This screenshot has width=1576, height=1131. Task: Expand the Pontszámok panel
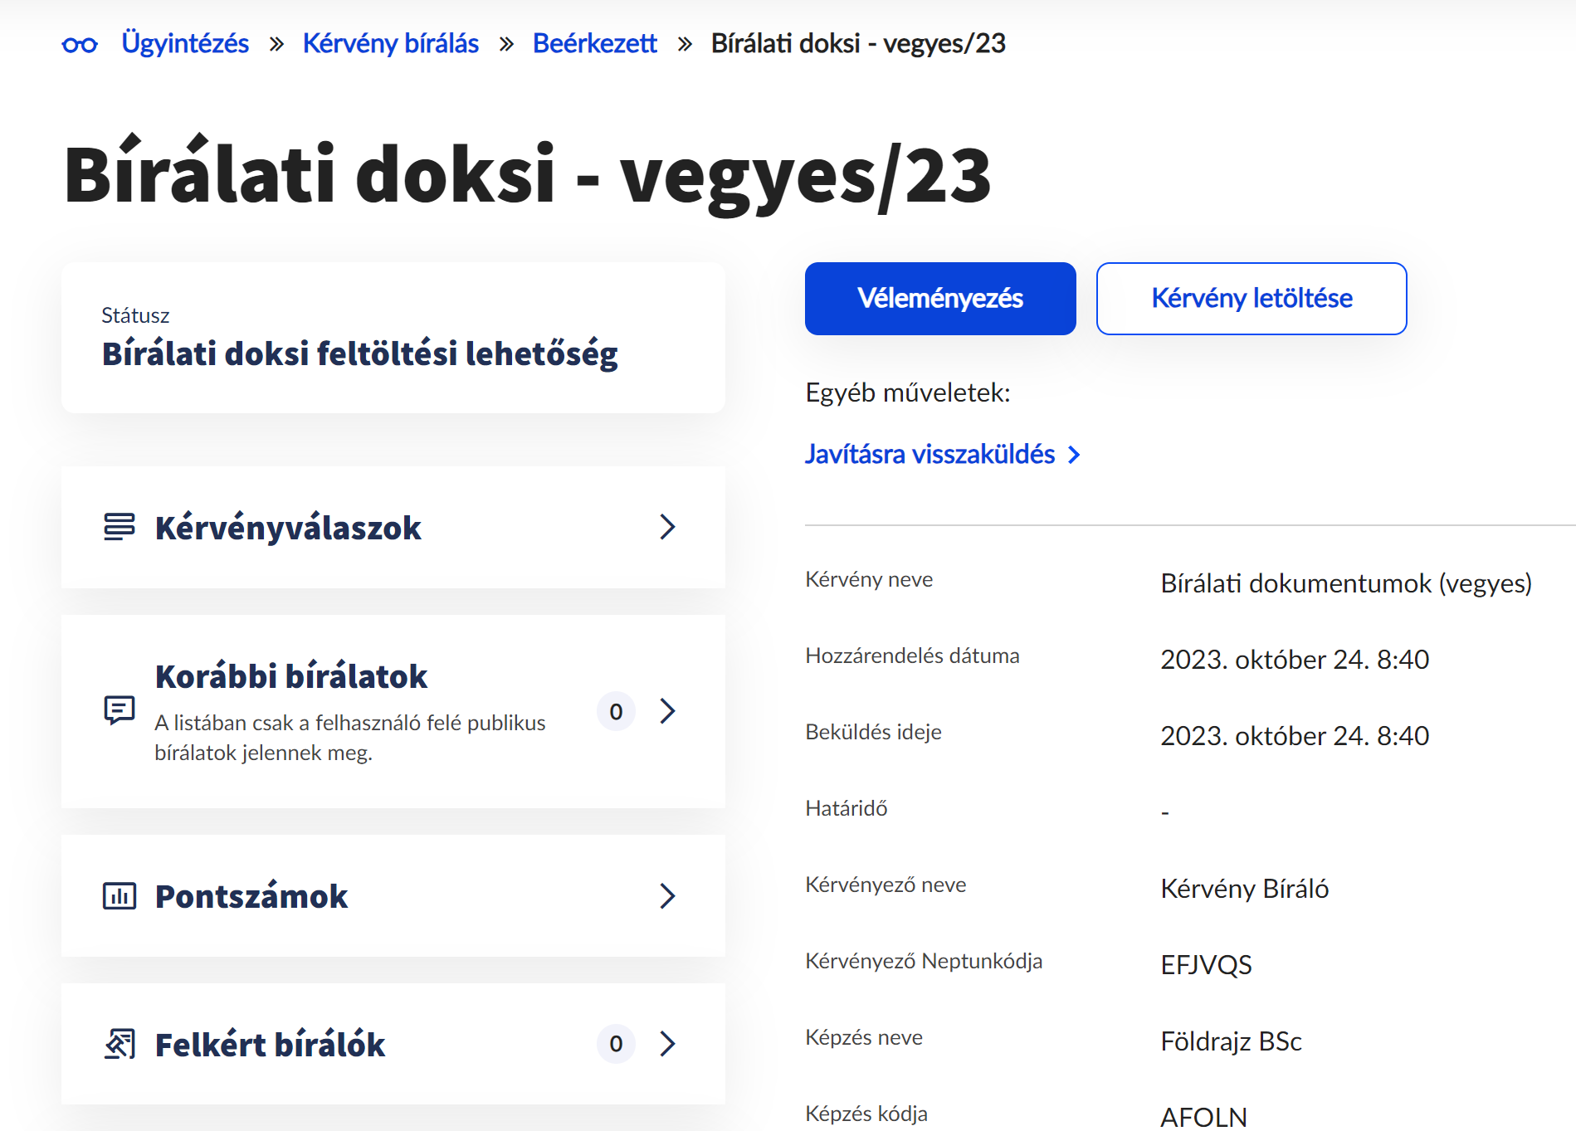point(667,896)
